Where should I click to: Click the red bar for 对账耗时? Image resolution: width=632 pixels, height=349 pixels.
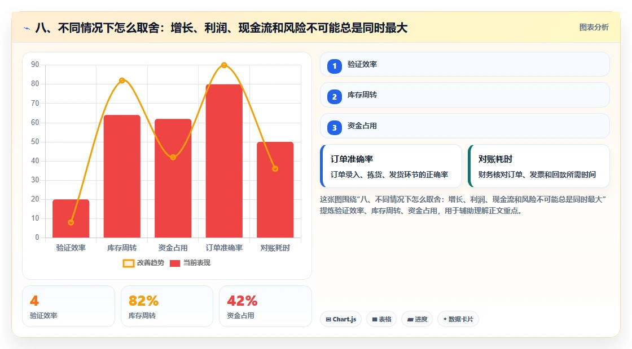(x=275, y=190)
